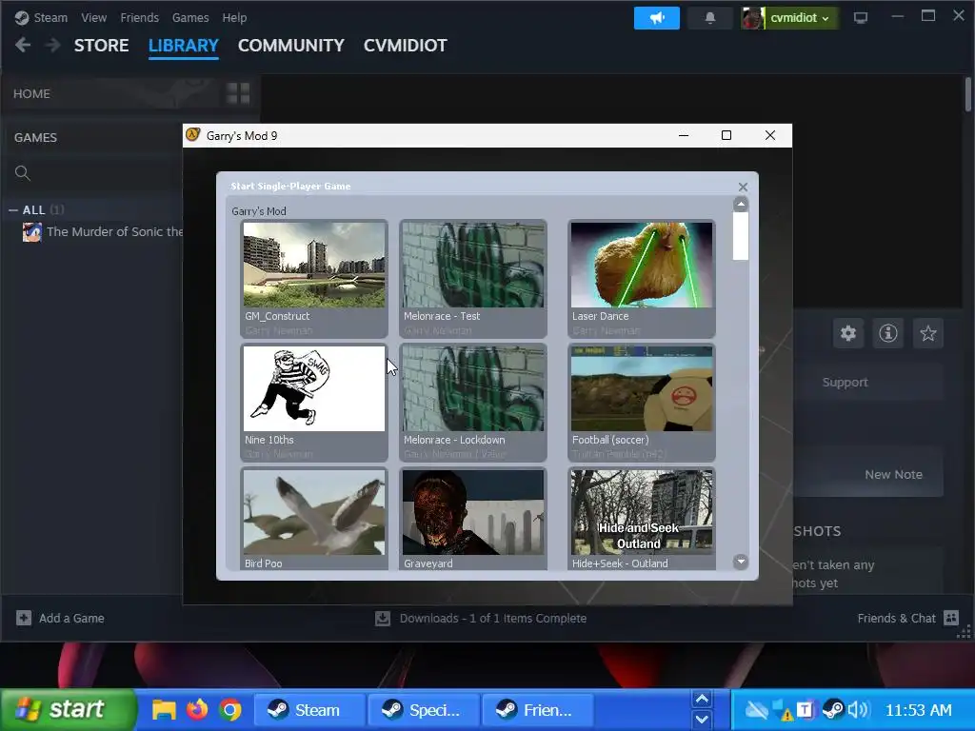The width and height of the screenshot is (975, 731).
Task: Switch to the Frien... taskbar window
Action: [538, 710]
